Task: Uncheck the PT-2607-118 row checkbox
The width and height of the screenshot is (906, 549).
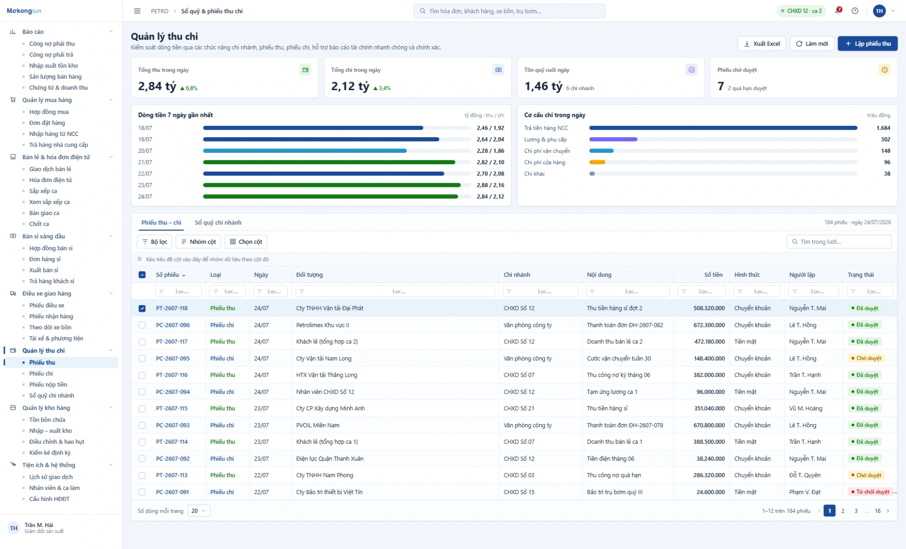Action: point(142,308)
